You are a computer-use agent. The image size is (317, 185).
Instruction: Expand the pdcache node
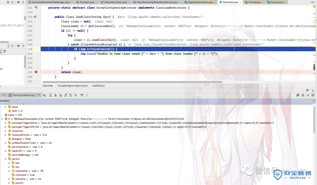[9, 179]
